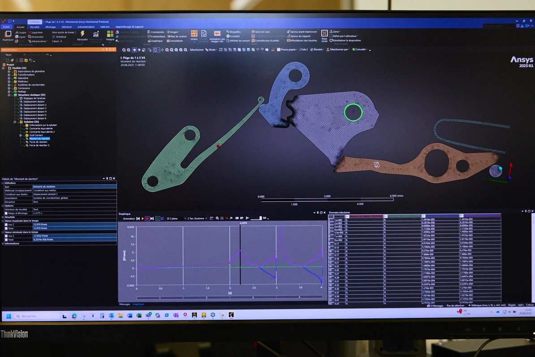Click Couper in the ribbon
Viewport: 535px width, 357px height.
21,32
